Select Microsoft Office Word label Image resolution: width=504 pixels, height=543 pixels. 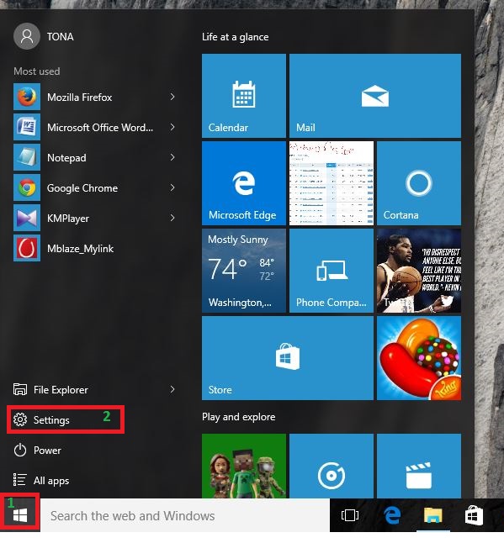tap(100, 128)
